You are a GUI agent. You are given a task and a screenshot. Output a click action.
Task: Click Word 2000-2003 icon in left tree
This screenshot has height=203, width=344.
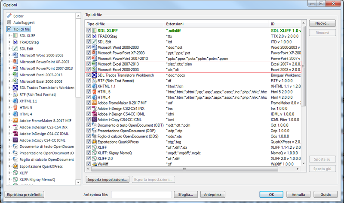[15, 55]
